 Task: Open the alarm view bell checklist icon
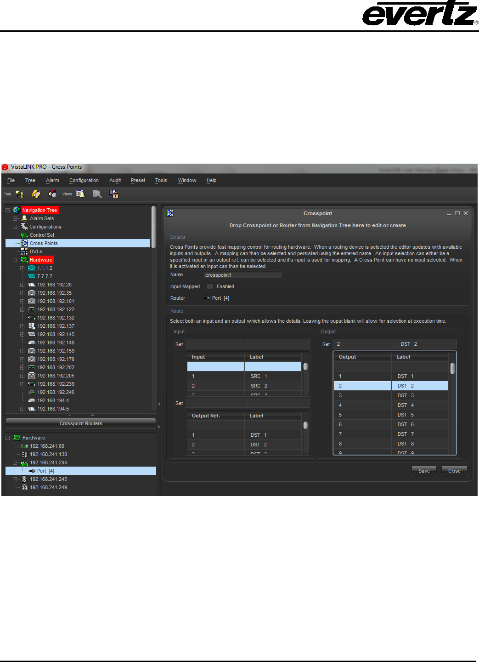coord(80,194)
